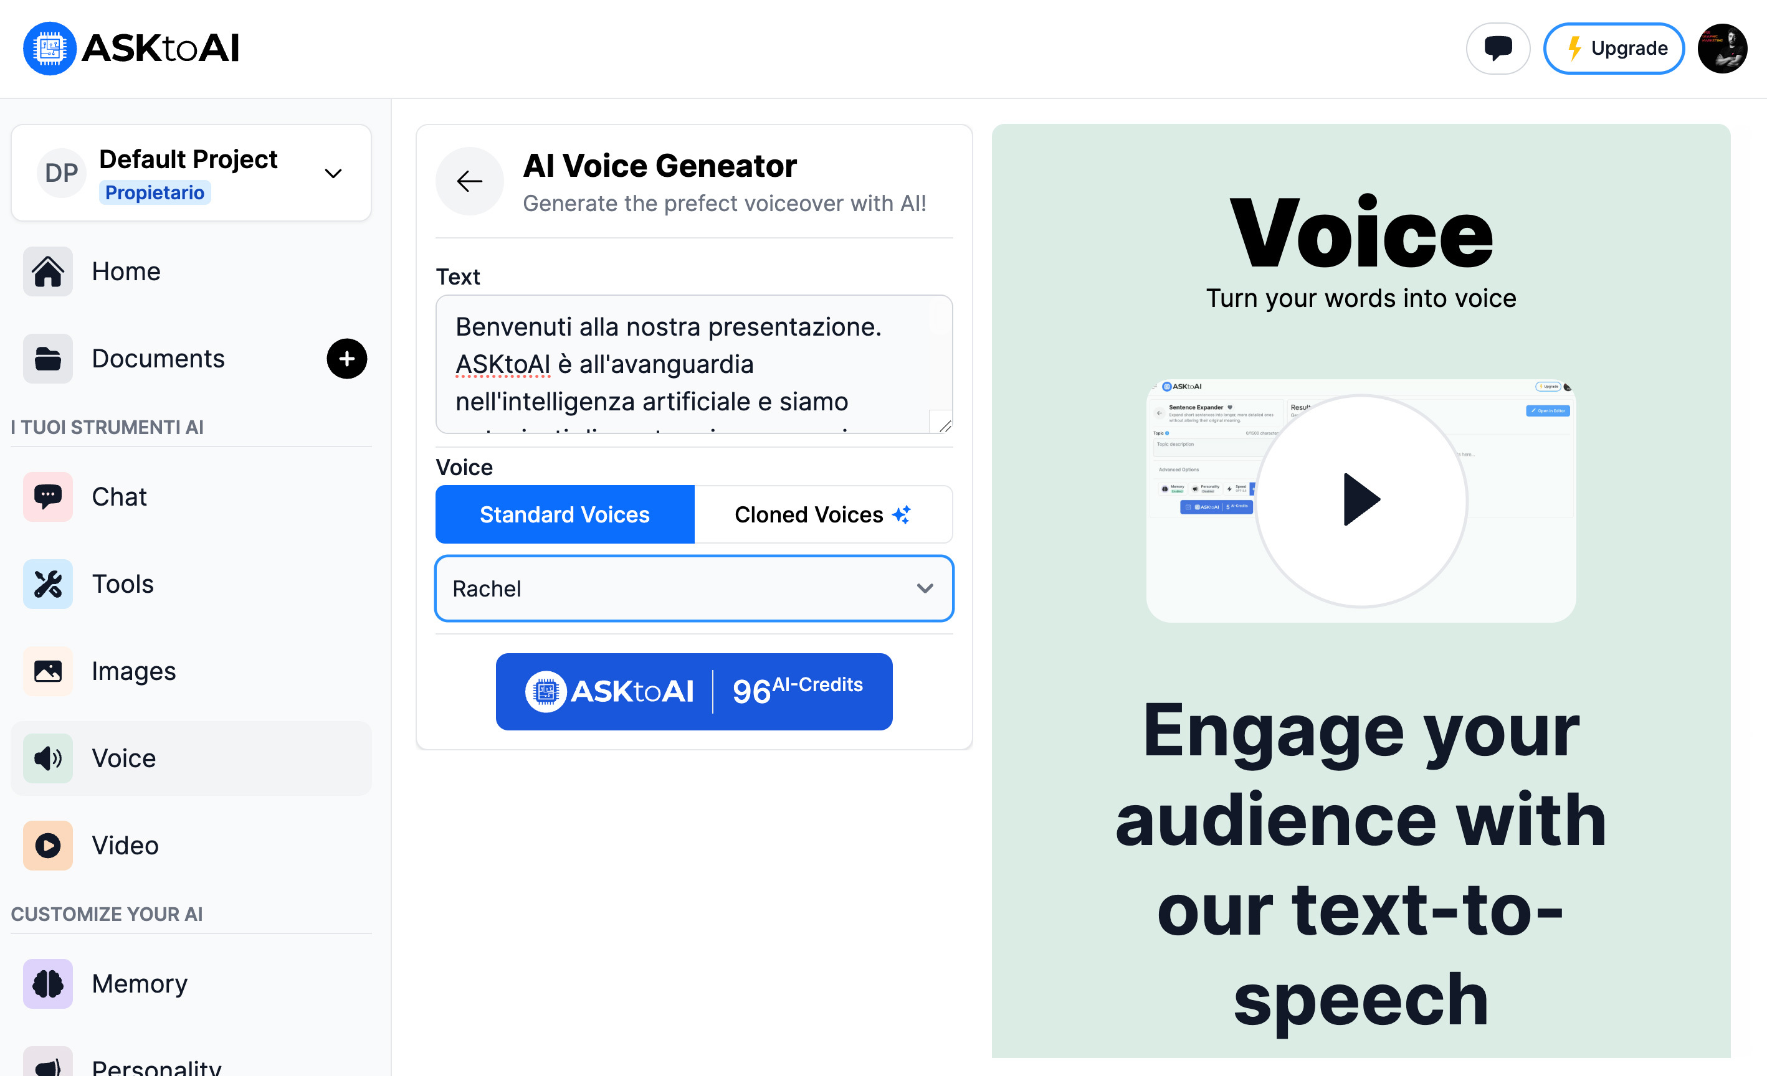The height and width of the screenshot is (1076, 1767).
Task: Click the Chat icon in sidebar
Action: tap(47, 496)
